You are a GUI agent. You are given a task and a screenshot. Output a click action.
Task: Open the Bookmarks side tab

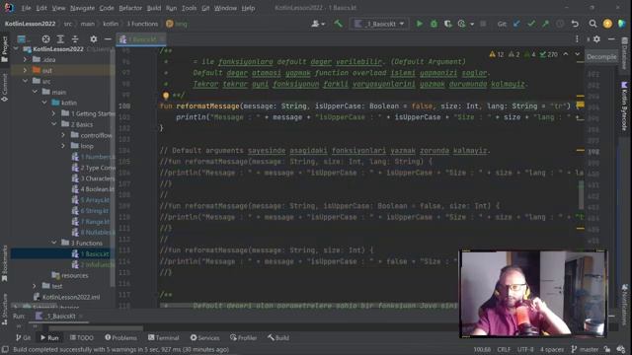(4, 263)
